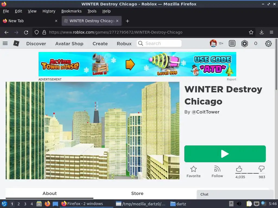
Task: Open the avatar profile icon
Action: (x=213, y=43)
